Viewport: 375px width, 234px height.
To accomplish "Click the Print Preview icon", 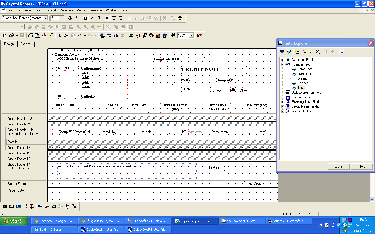I will pos(37,35).
